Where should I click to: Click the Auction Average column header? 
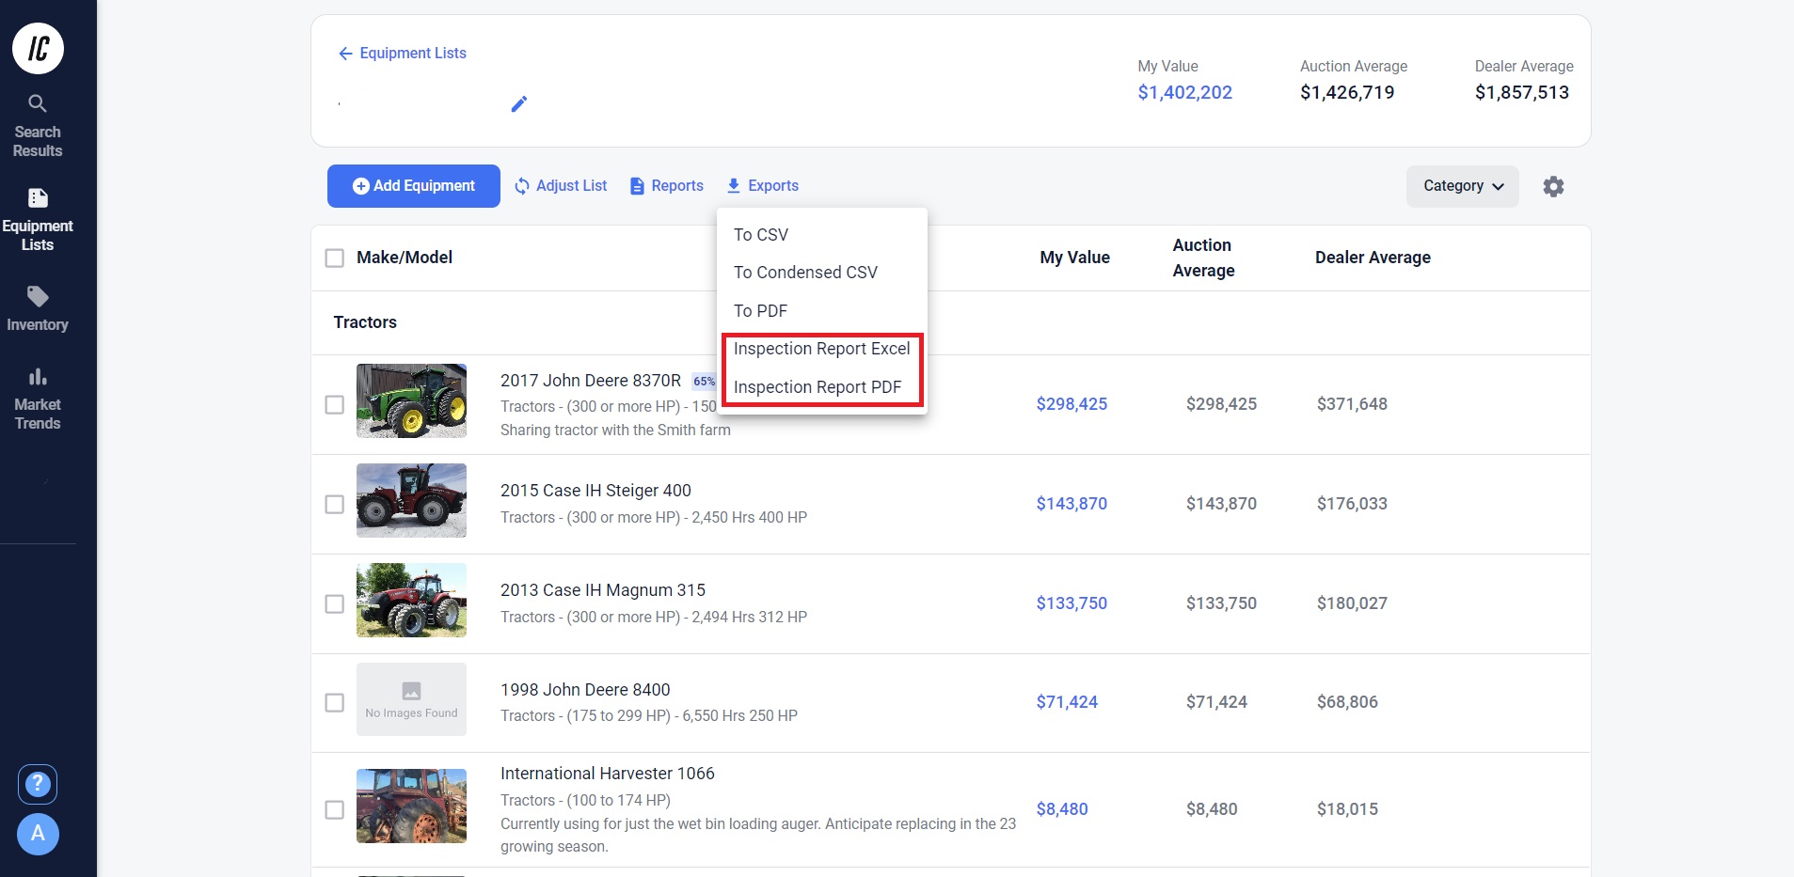coord(1203,258)
